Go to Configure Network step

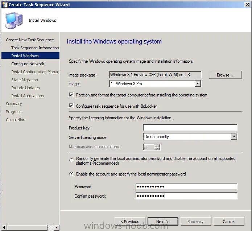(x=28, y=64)
